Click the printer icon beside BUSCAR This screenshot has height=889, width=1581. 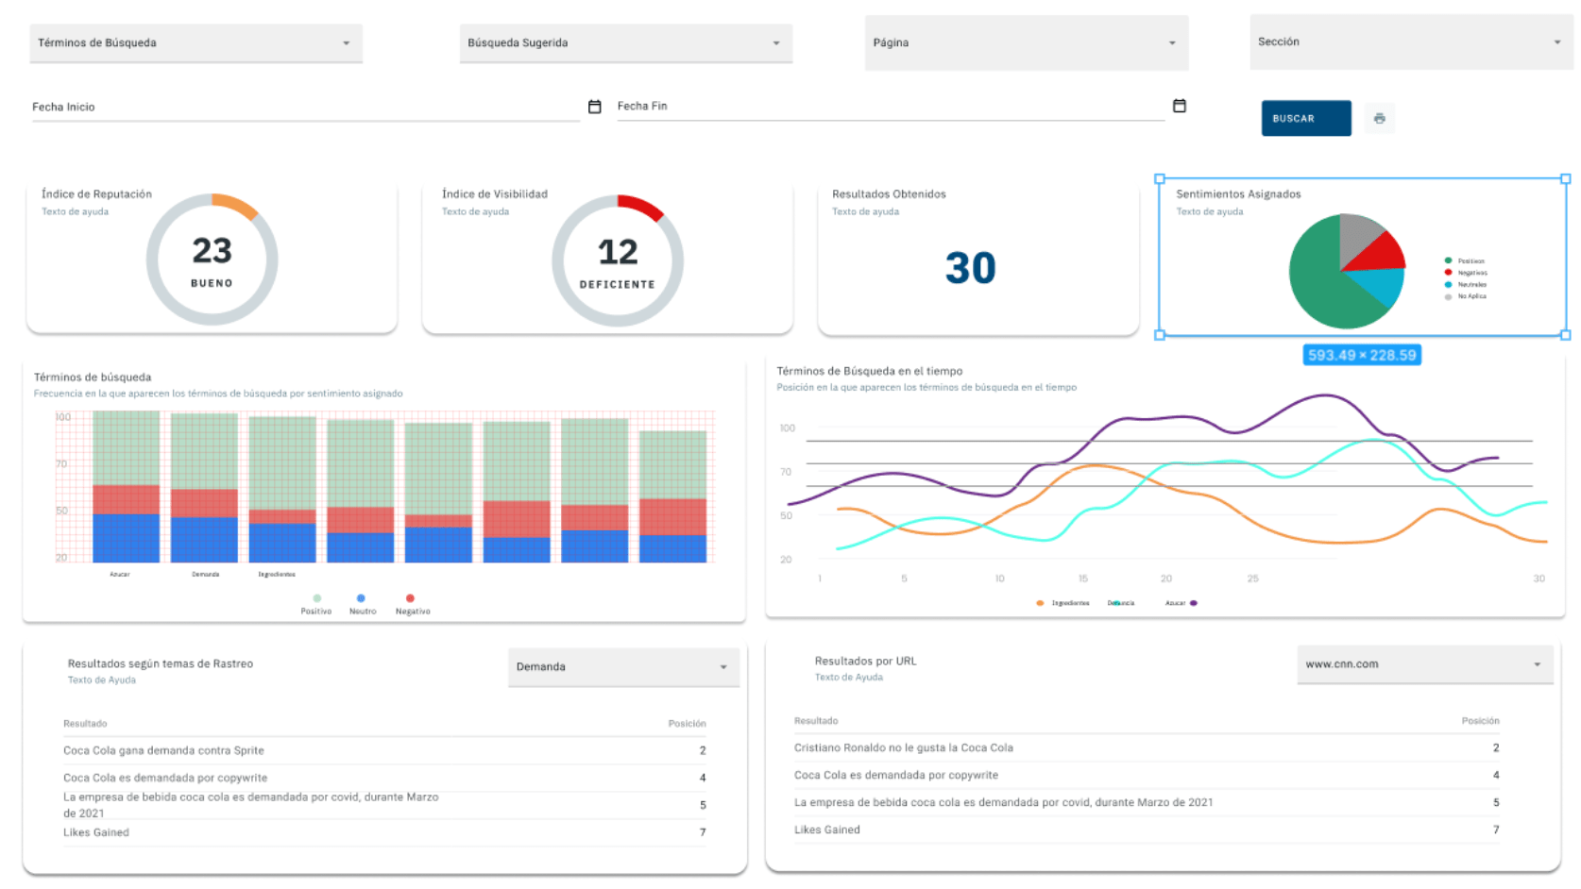pos(1379,118)
